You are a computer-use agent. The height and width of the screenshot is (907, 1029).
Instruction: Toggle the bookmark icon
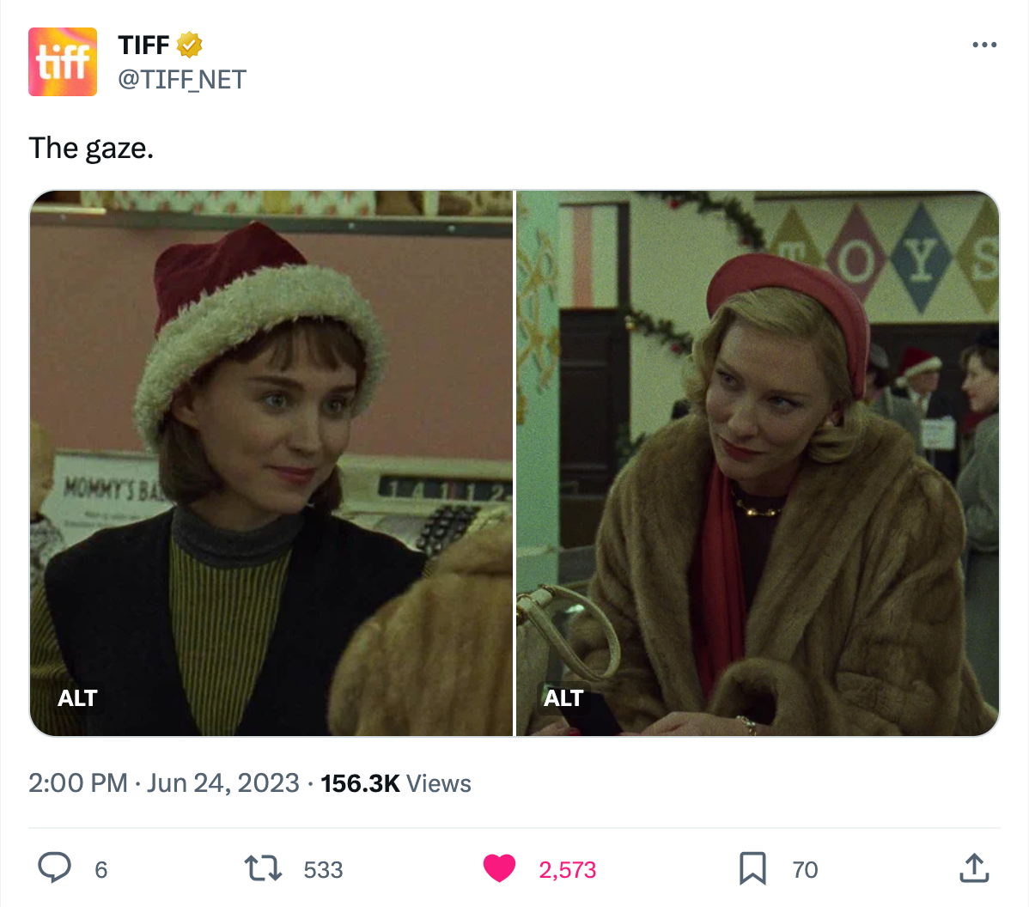click(x=752, y=868)
